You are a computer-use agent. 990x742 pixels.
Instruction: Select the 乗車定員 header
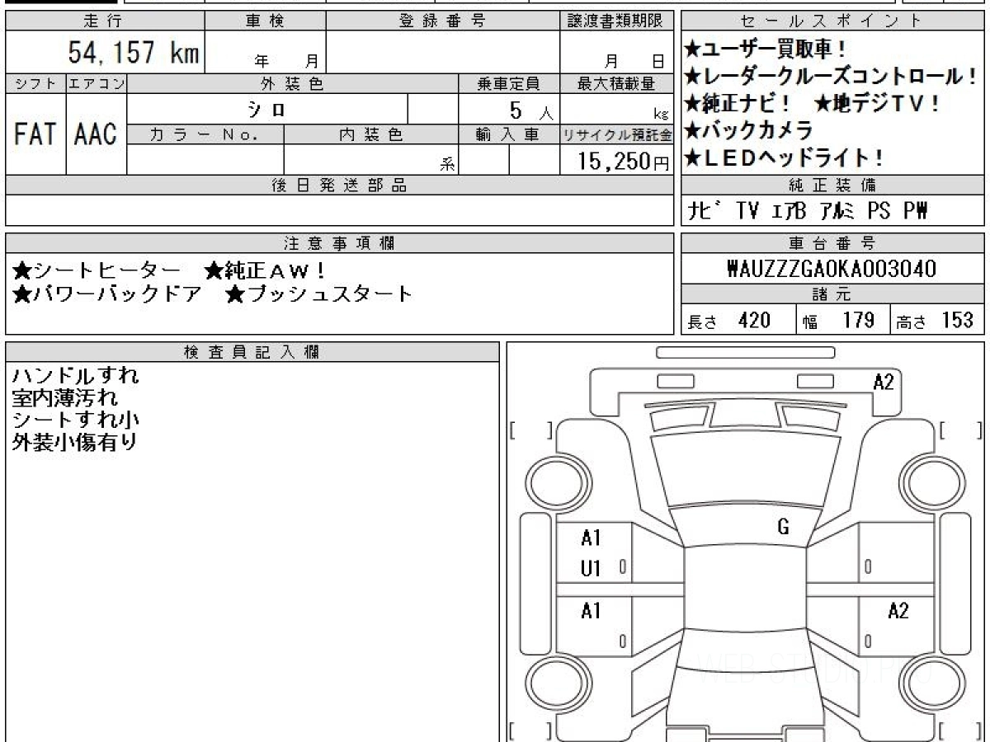point(508,83)
